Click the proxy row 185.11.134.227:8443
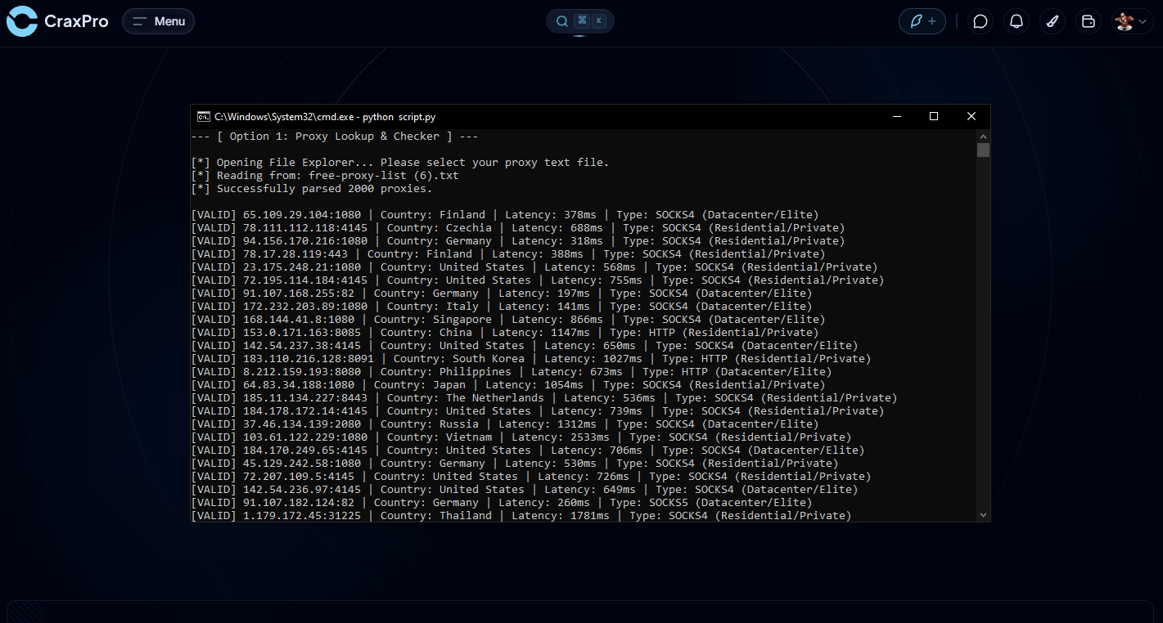Screen dimensions: 1163x623 pos(544,398)
